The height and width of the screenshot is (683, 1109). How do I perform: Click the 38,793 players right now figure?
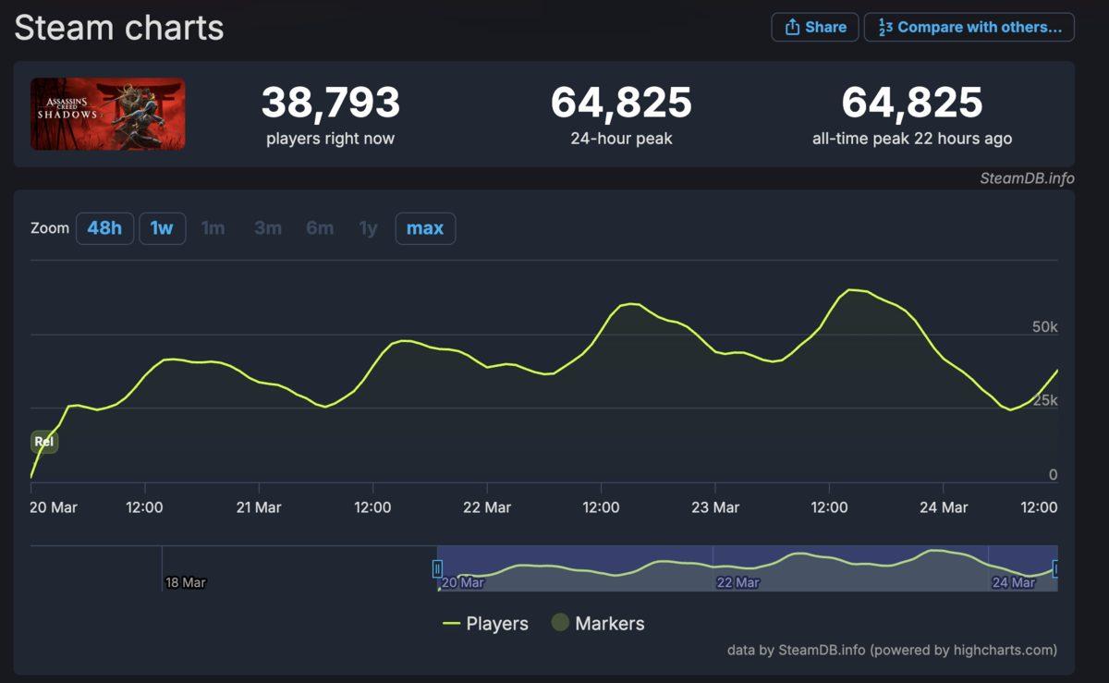330,103
